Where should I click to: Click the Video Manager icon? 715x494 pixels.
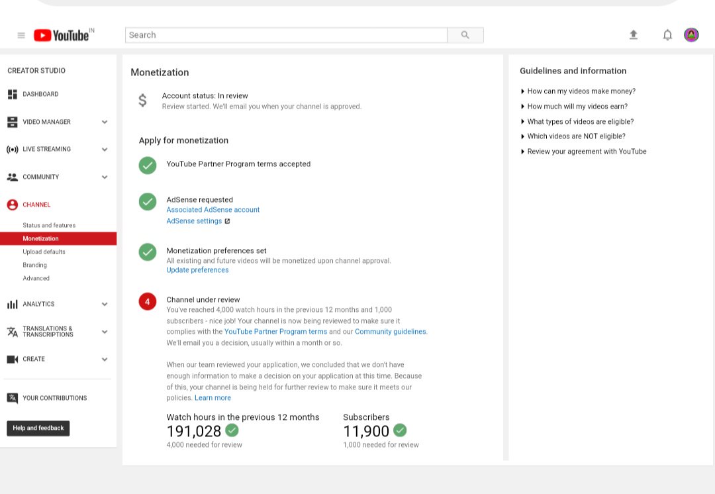[13, 122]
